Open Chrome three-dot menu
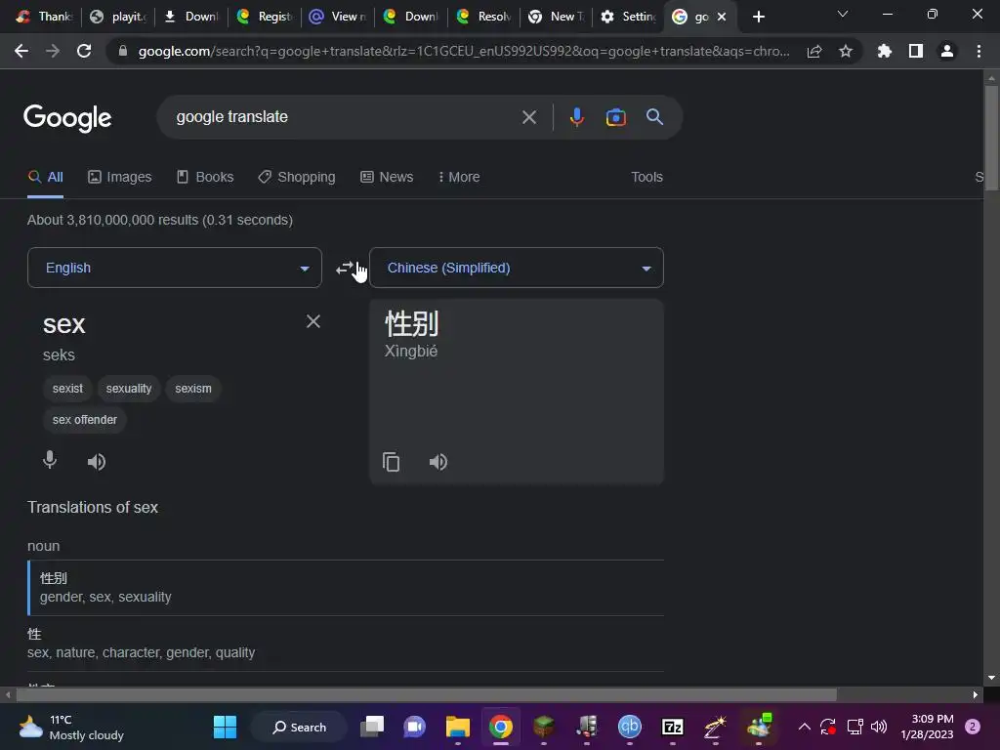 pyautogui.click(x=979, y=51)
